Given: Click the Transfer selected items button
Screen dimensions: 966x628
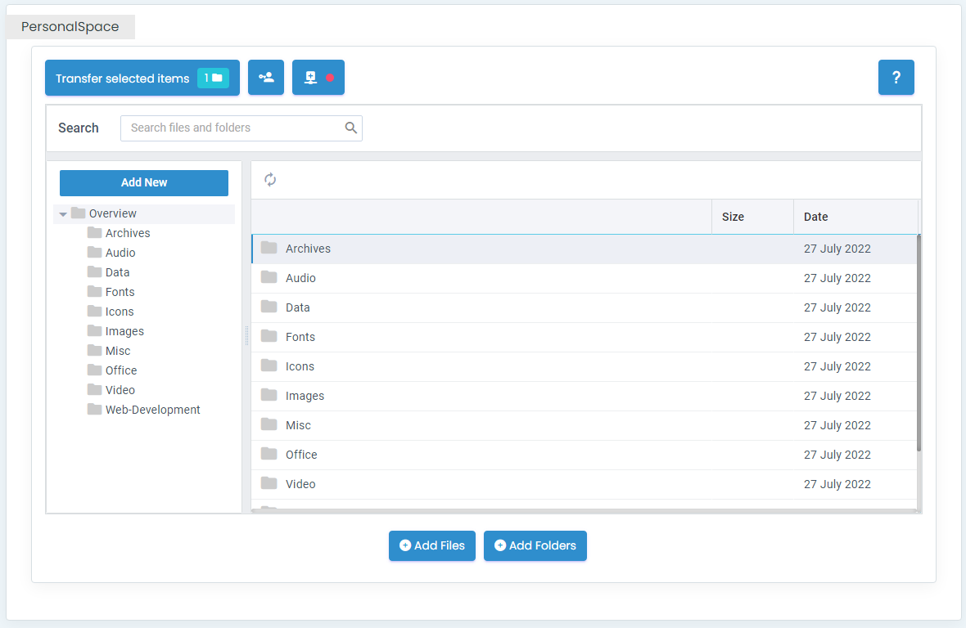Looking at the screenshot, I should point(123,78).
